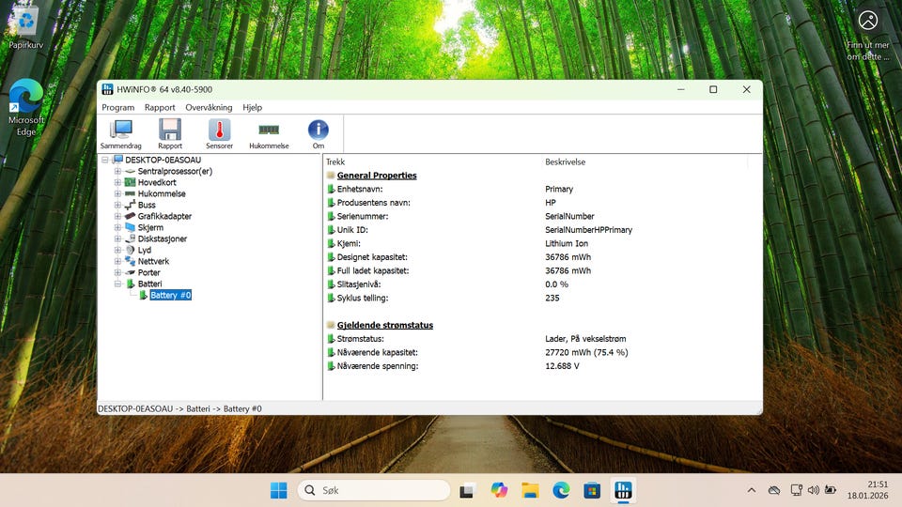Select the Battery #0 tree item
Image resolution: width=902 pixels, height=507 pixels.
170,295
